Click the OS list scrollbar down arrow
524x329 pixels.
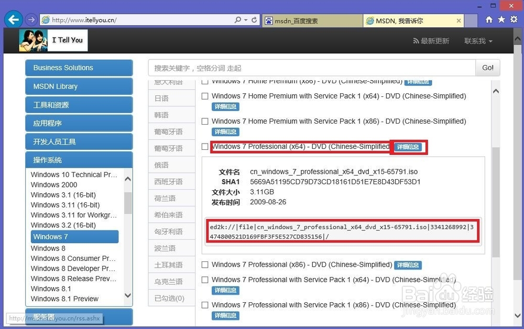[128, 295]
